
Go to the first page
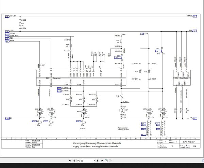[70, 161]
